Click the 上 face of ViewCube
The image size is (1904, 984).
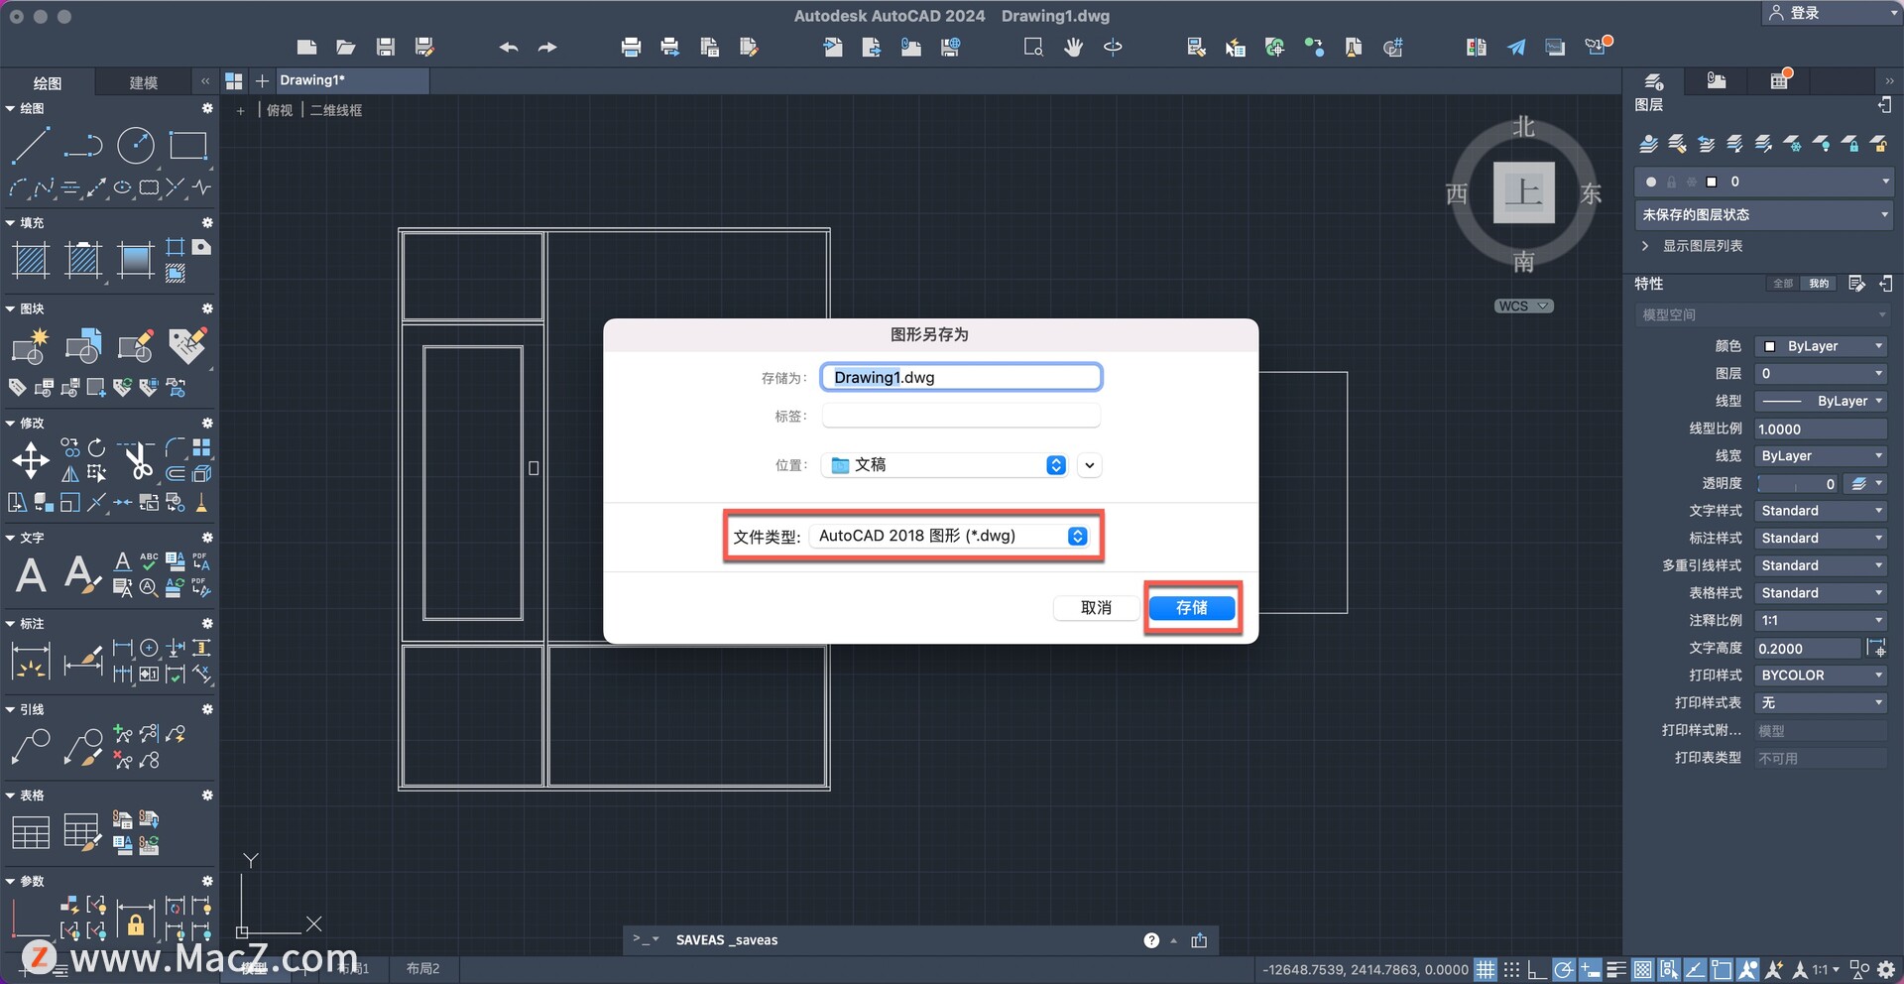tap(1523, 191)
